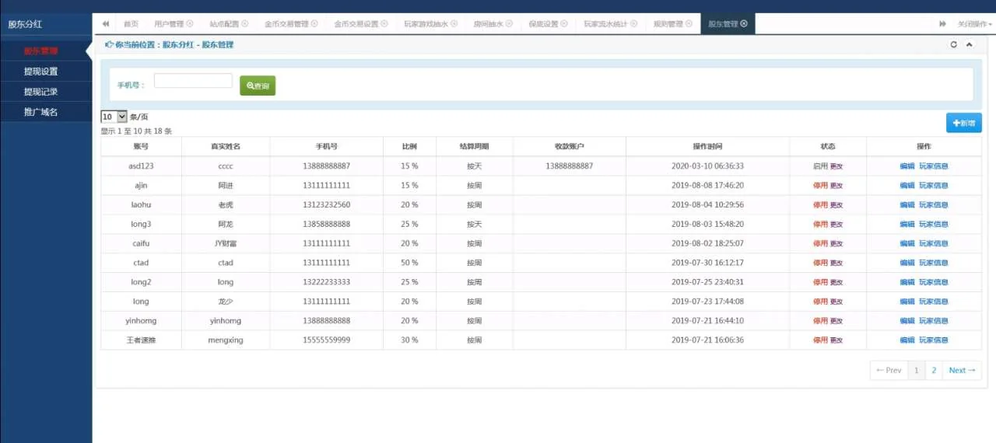996x443 pixels.
Task: Close the 用户管理 tab via its X icon
Action: point(190,24)
